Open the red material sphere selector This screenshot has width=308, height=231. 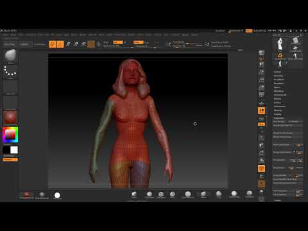click(x=10, y=117)
